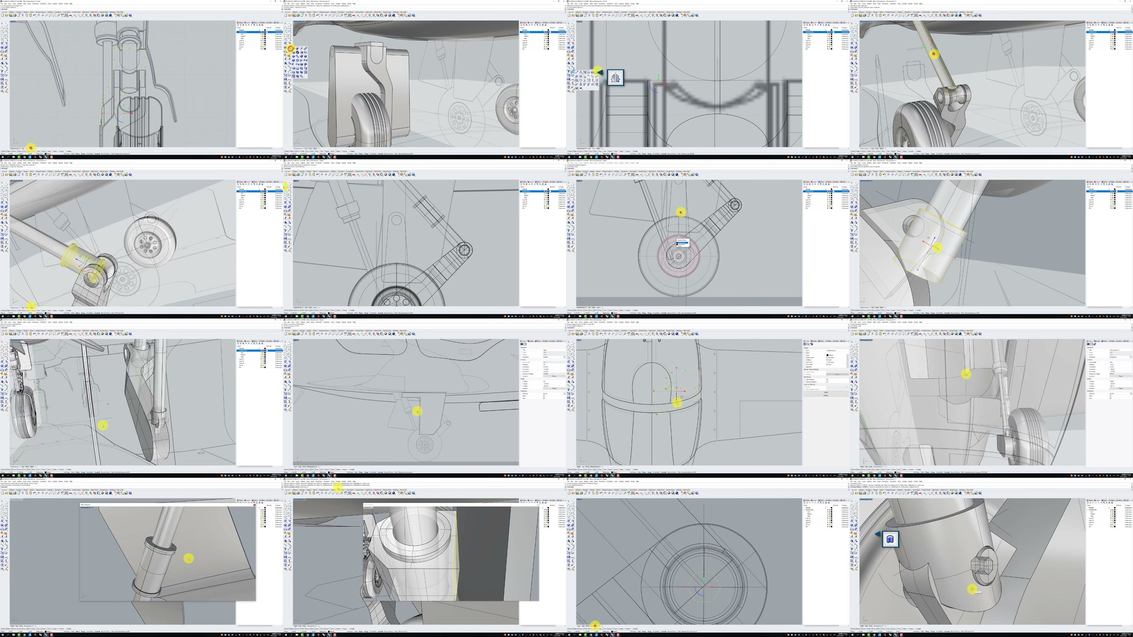Click Match button in Top-view frame's properties
The image size is (1133, 637).
[x=826, y=392]
